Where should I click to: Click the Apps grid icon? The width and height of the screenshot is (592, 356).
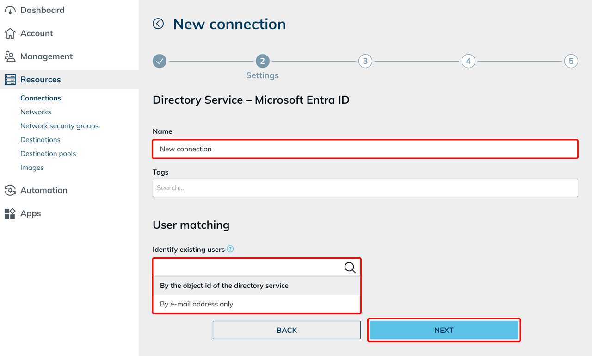click(10, 213)
